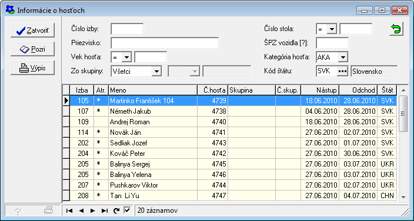Expand the Zo skupiny Všetci dropdown
Image resolution: width=414 pixels, height=221 pixels.
pos(156,71)
